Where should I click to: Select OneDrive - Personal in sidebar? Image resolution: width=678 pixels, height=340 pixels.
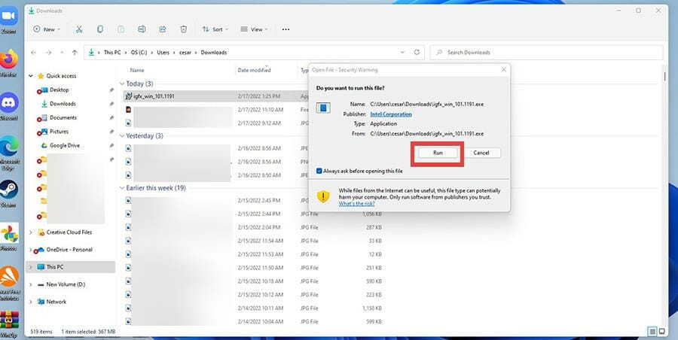tap(69, 250)
